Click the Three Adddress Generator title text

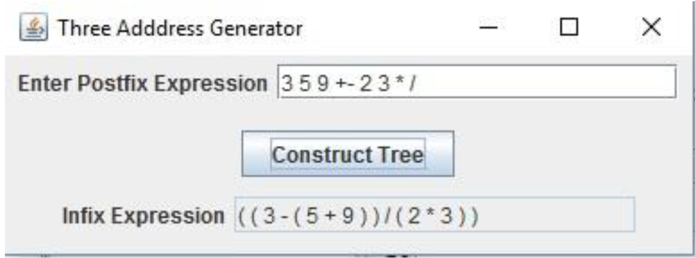tap(181, 29)
